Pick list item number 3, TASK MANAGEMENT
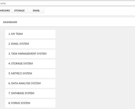The width and height of the screenshot is (135, 109). pyautogui.click(x=30, y=54)
